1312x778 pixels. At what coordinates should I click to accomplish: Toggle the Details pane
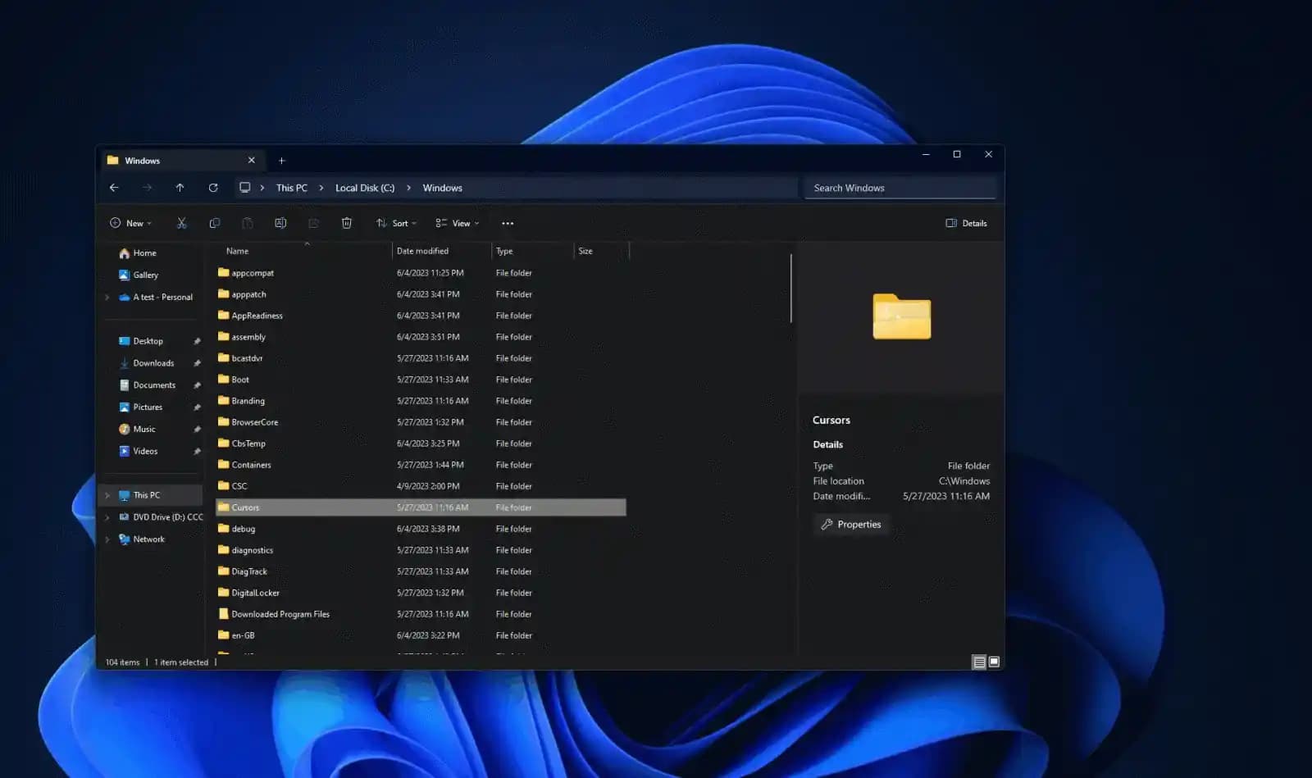click(x=966, y=223)
